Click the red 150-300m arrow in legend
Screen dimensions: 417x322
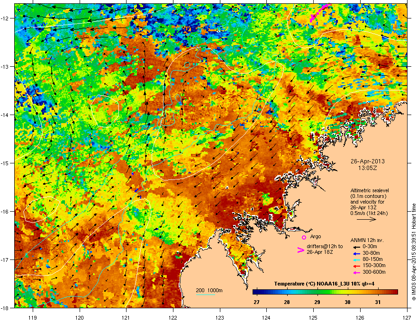click(x=356, y=266)
